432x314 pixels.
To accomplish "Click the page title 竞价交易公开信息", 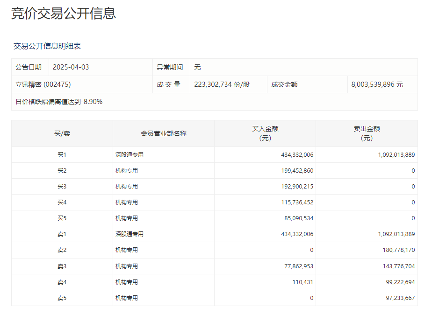I will click(64, 13).
